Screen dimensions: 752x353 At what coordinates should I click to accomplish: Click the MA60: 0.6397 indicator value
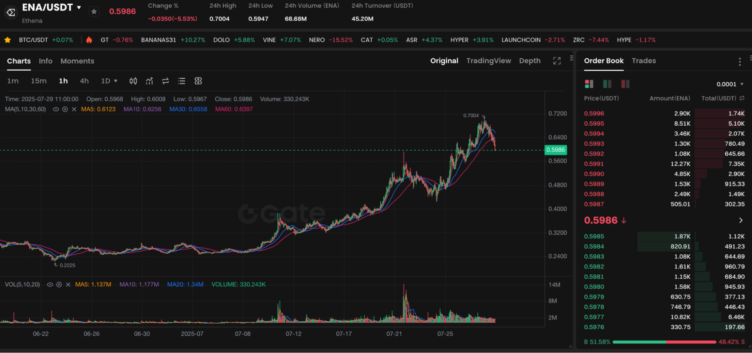point(234,109)
